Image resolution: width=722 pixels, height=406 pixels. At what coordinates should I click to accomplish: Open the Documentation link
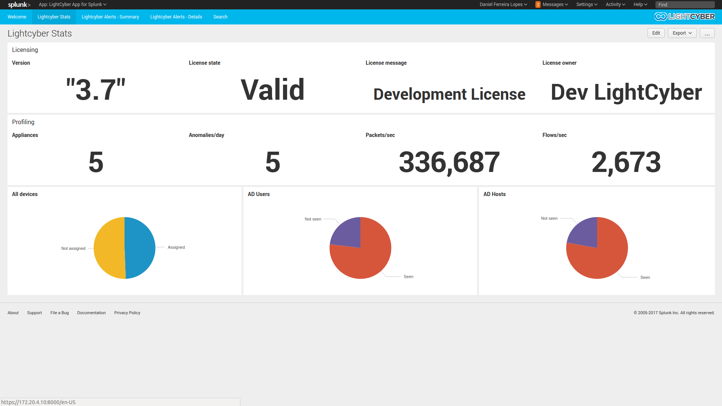tap(91, 313)
